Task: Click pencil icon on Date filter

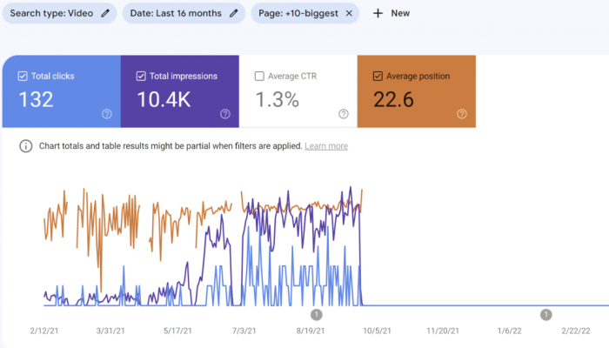Action: click(x=233, y=13)
